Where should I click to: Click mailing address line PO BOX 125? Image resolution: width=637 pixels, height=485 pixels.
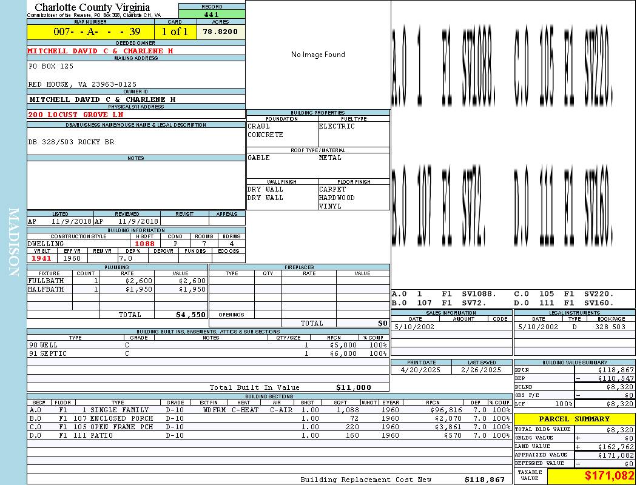pyautogui.click(x=51, y=66)
